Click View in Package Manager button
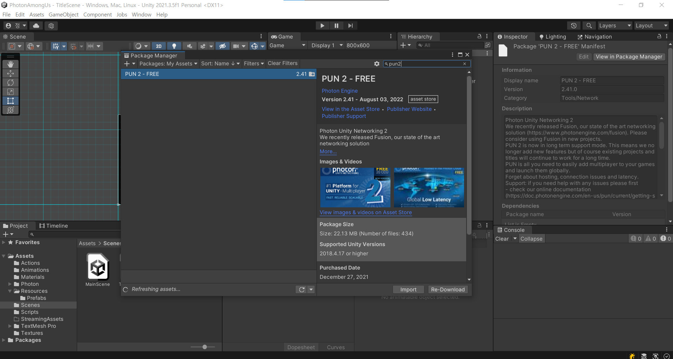 pyautogui.click(x=629, y=57)
